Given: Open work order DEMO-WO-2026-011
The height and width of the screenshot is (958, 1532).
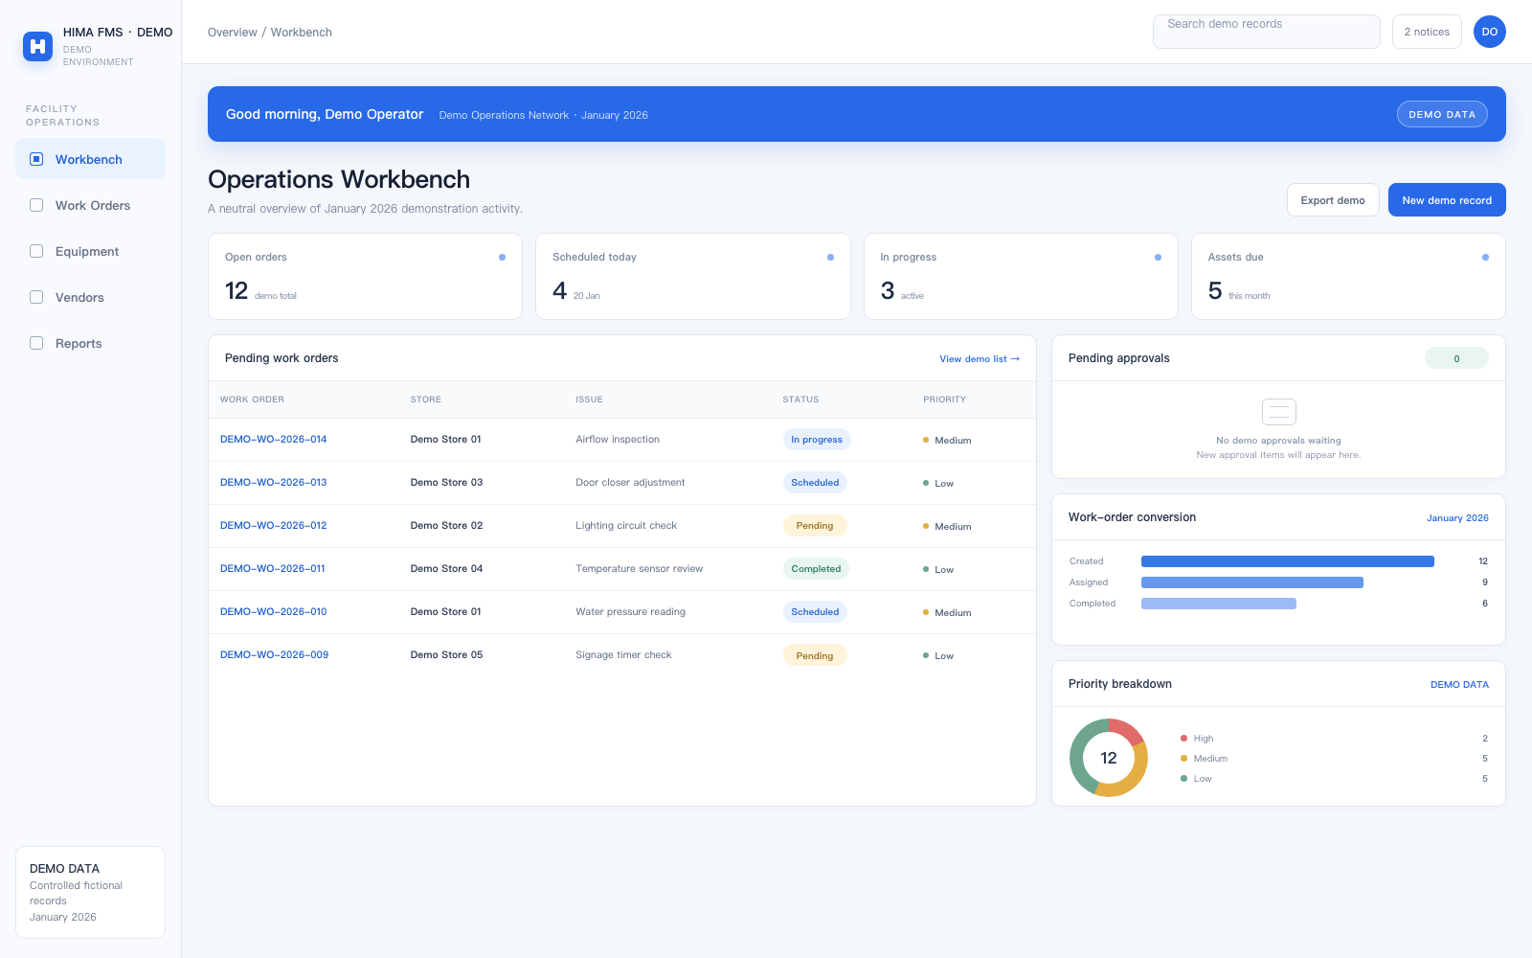Looking at the screenshot, I should click(x=273, y=569).
